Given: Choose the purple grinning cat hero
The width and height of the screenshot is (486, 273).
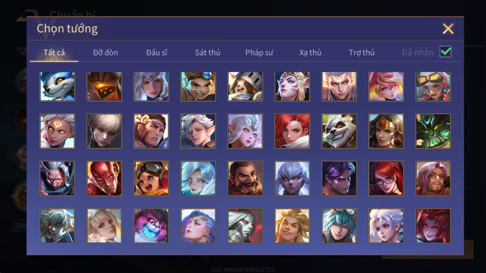Looking at the screenshot, I should pos(151,226).
